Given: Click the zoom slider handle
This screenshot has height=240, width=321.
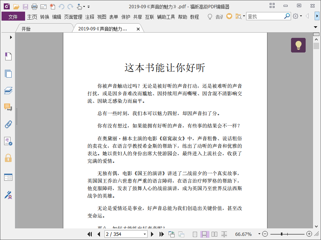Looking at the screenshot, I should (282, 234).
